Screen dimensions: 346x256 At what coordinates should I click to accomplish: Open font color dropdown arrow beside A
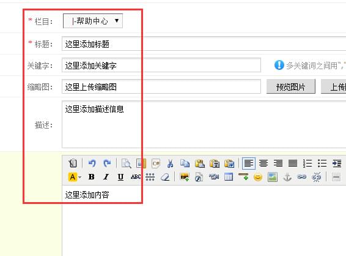(x=80, y=177)
